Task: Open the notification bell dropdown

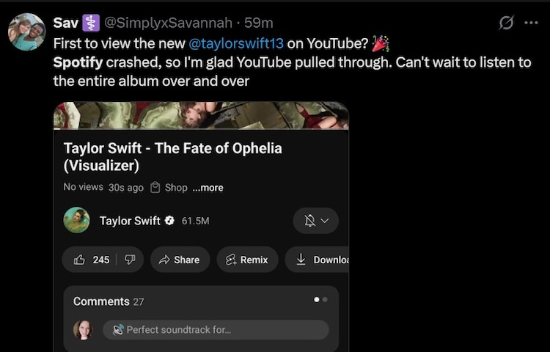Action: coord(315,221)
